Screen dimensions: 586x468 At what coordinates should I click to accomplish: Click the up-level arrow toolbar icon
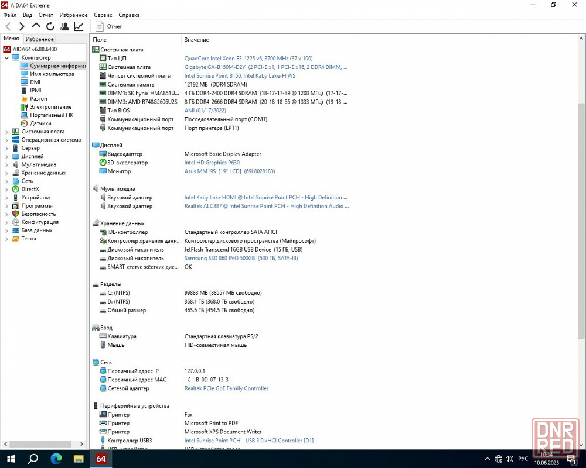(x=36, y=26)
